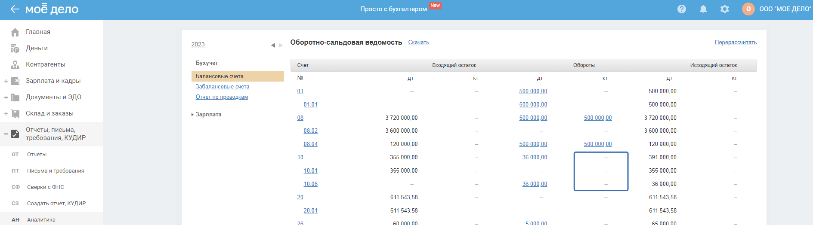Expand Зарплата и кадры plus sign
813x225 pixels.
pyautogui.click(x=6, y=81)
